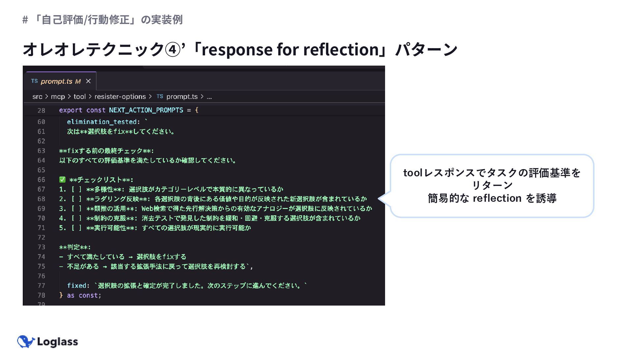Close the prompt.ts editor tab
633x356 pixels.
(x=88, y=81)
